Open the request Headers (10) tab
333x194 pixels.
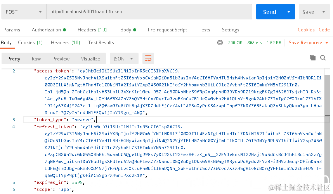point(92,30)
